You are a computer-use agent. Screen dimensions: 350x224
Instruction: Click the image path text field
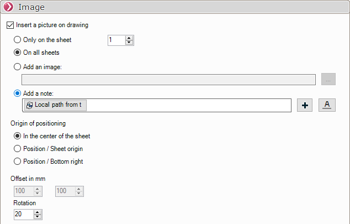click(x=166, y=80)
